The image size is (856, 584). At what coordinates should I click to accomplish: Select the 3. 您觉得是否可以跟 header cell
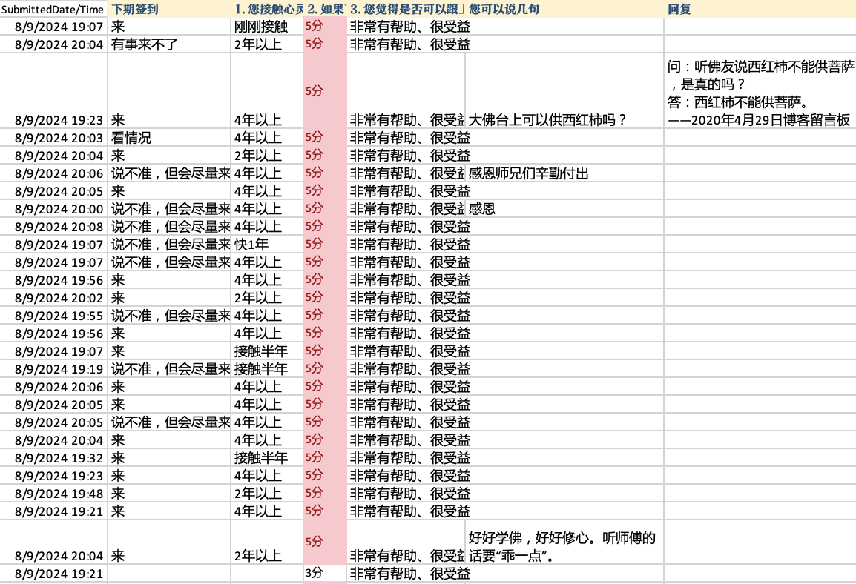[406, 10]
